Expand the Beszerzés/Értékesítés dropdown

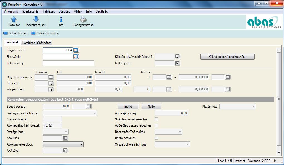point(180,132)
